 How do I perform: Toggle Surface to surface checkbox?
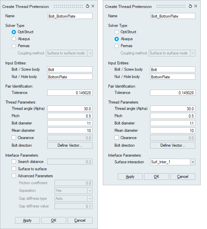tap(14, 169)
